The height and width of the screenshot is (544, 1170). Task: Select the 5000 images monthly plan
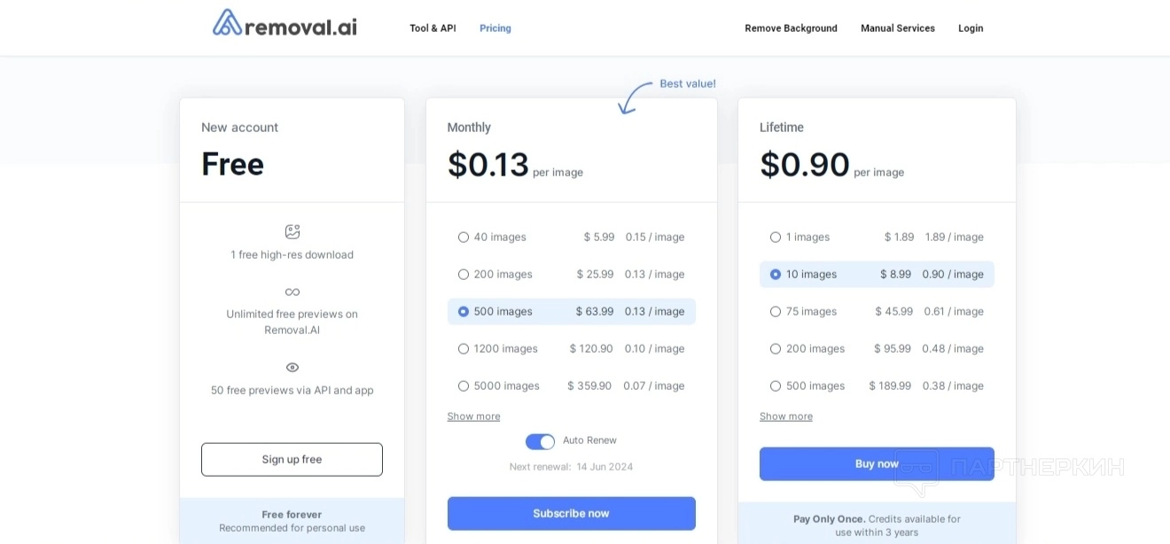[464, 386]
